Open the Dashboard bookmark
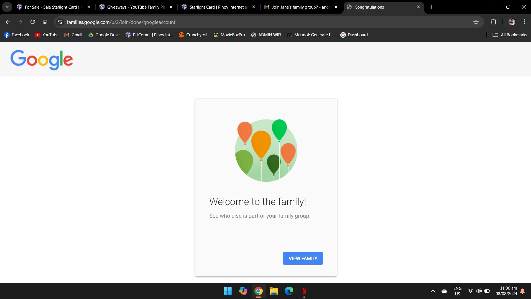The image size is (531, 299). click(354, 35)
